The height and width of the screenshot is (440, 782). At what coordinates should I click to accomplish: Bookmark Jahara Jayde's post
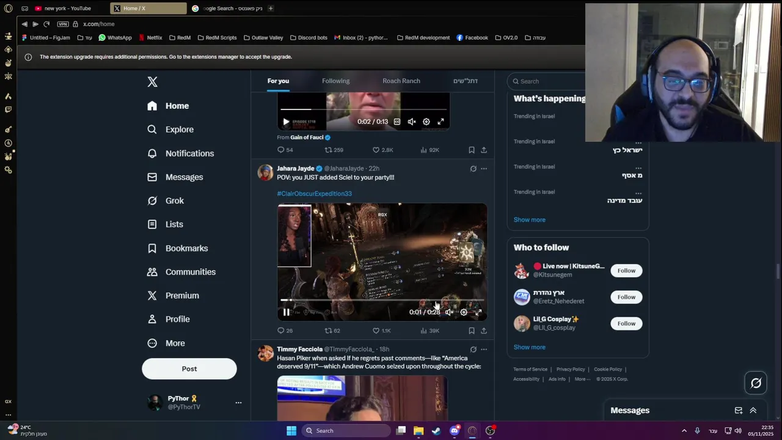[x=472, y=331]
